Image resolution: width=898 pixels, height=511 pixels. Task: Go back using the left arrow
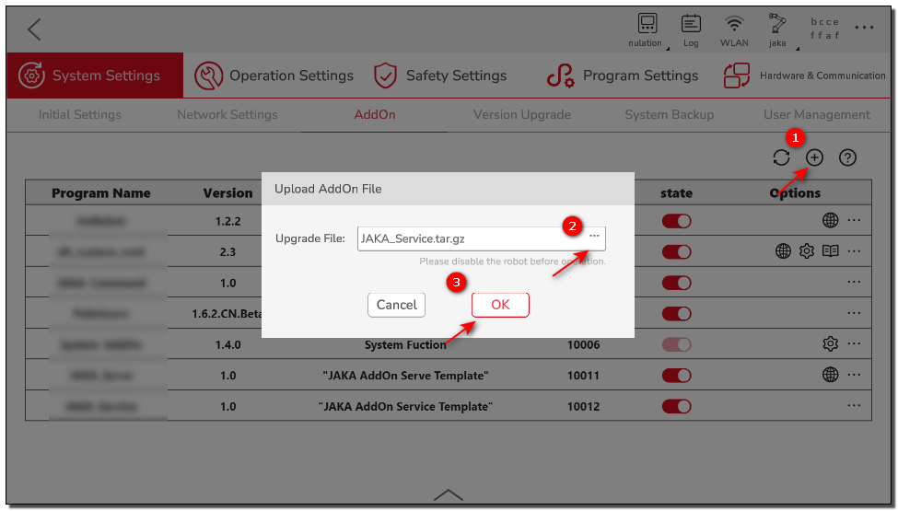click(34, 29)
